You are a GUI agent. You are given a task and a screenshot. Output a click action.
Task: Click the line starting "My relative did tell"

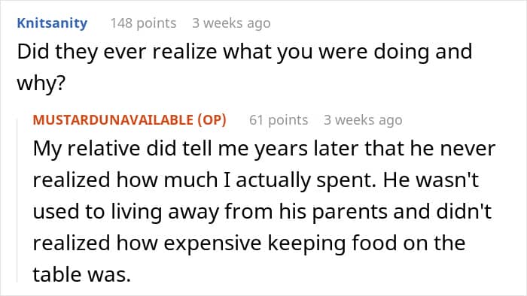(x=263, y=149)
